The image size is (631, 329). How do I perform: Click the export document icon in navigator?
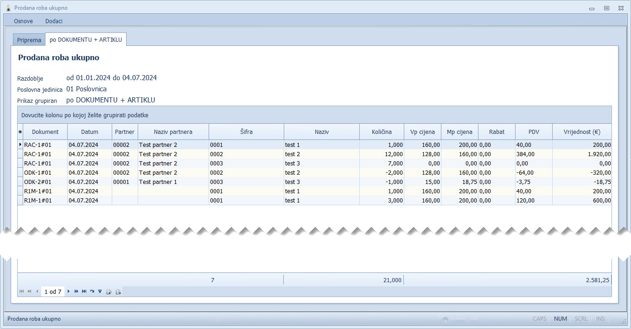[118, 291]
